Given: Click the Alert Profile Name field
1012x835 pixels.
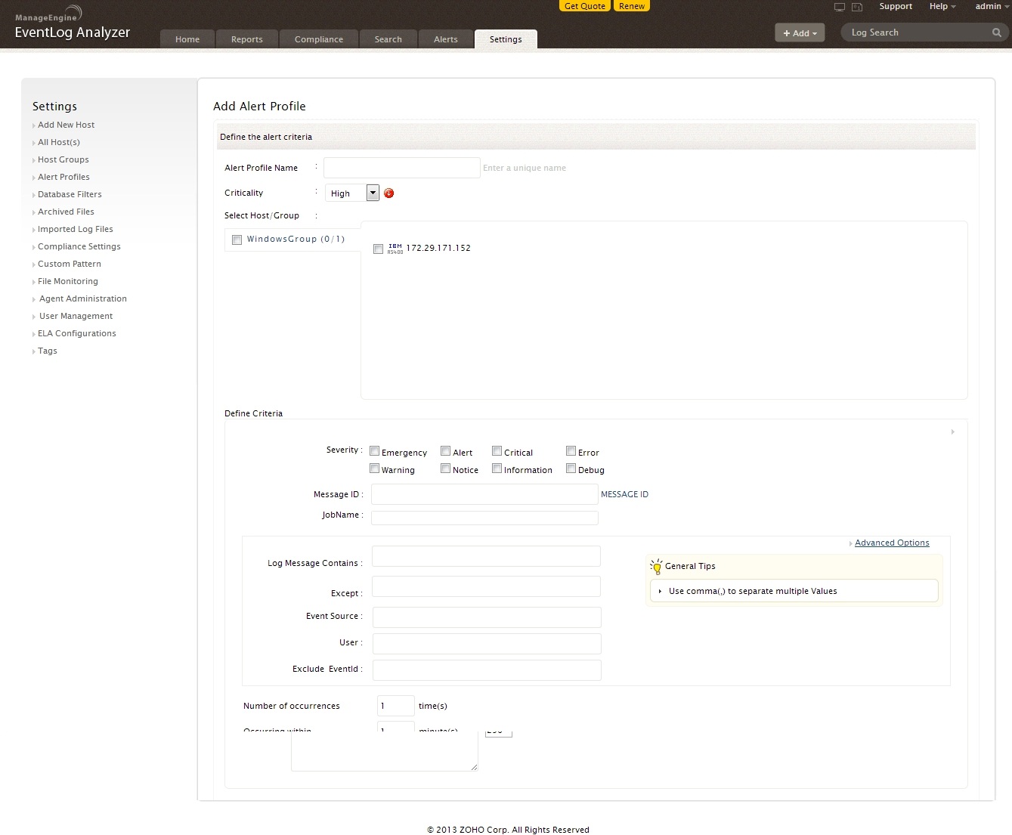Looking at the screenshot, I should (401, 168).
